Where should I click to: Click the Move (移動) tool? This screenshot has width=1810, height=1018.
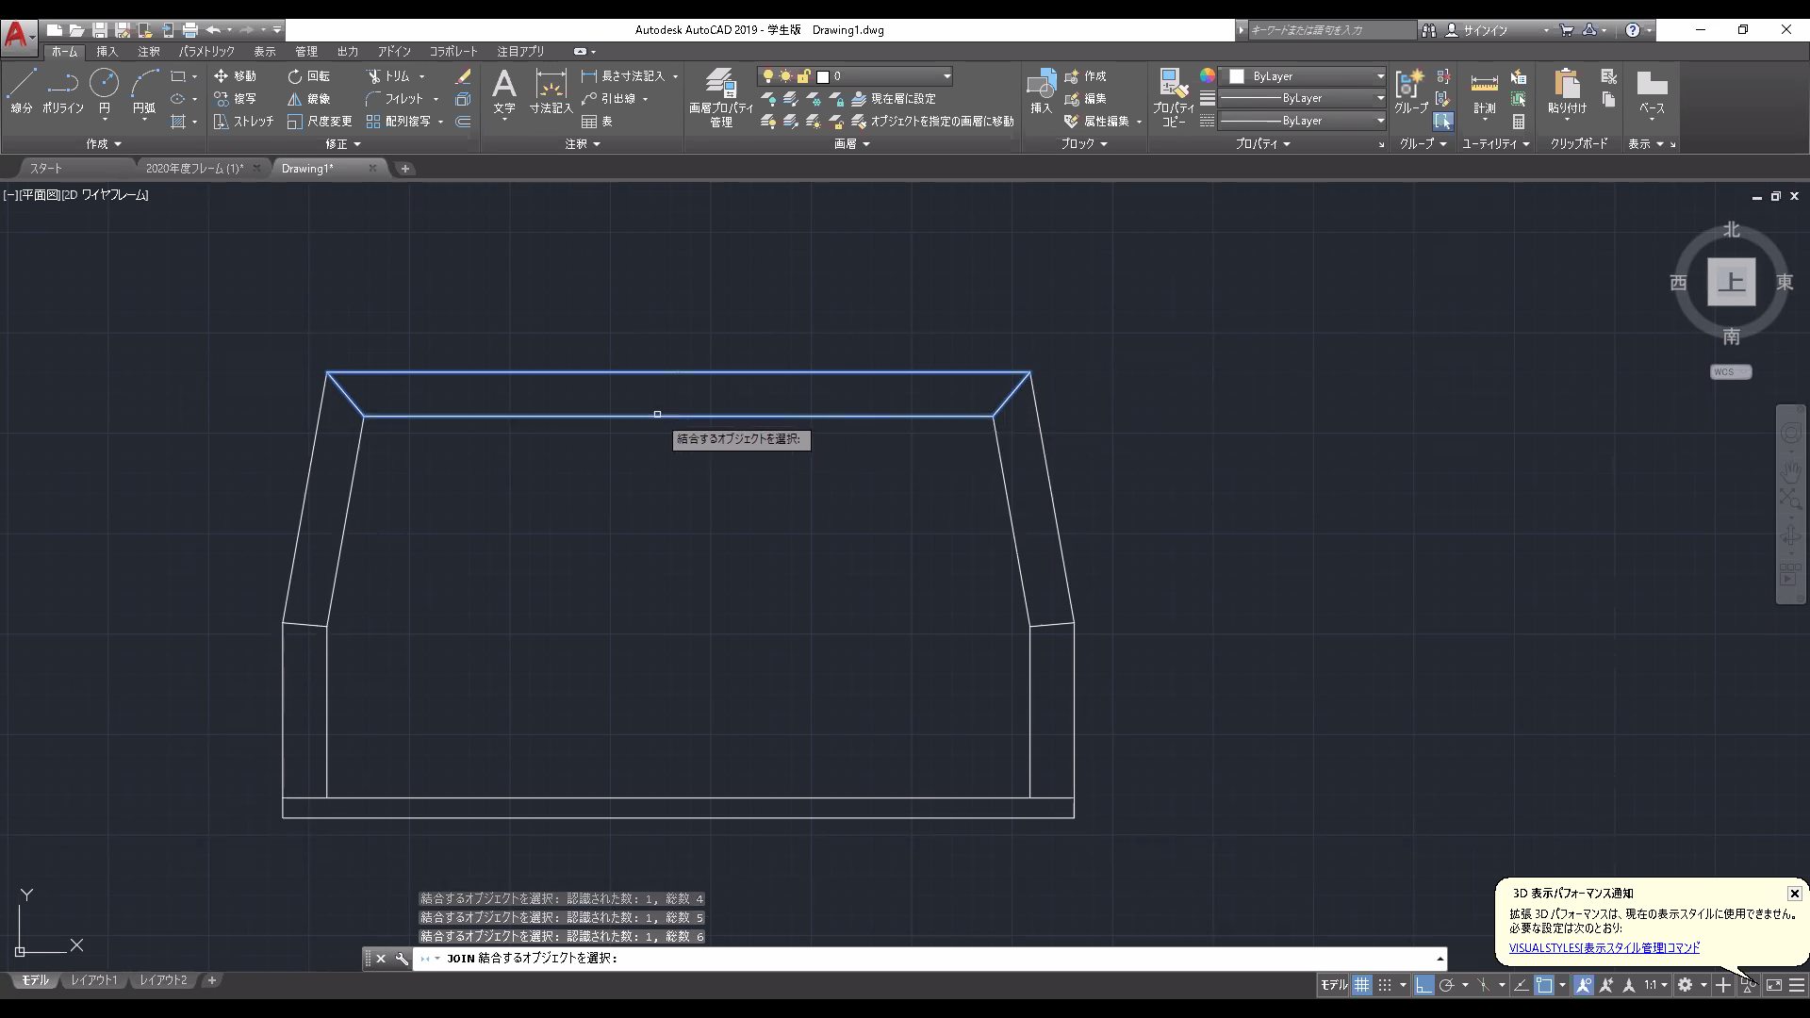tap(235, 76)
